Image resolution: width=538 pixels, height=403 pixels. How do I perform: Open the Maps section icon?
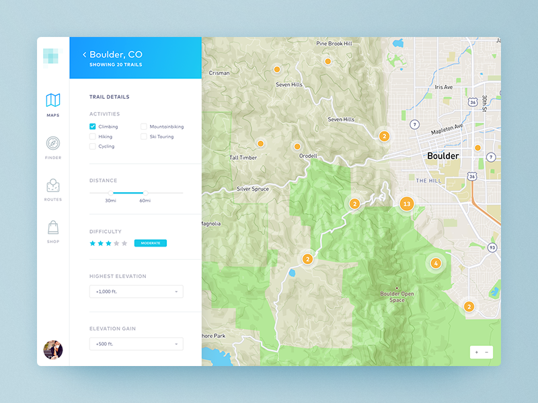(52, 101)
